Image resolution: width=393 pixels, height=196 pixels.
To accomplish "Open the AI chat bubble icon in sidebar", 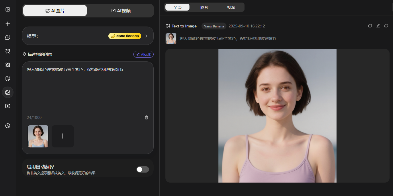I will point(8,37).
